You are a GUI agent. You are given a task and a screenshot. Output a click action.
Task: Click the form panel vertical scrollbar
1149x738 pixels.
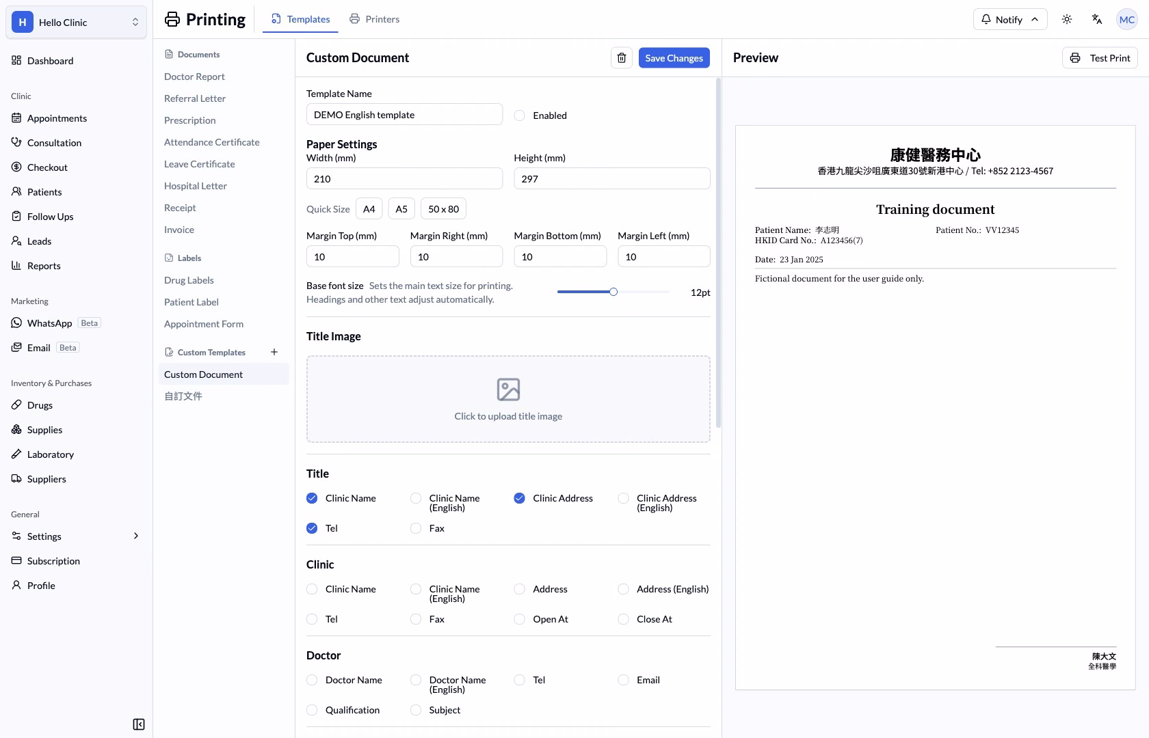tap(718, 253)
